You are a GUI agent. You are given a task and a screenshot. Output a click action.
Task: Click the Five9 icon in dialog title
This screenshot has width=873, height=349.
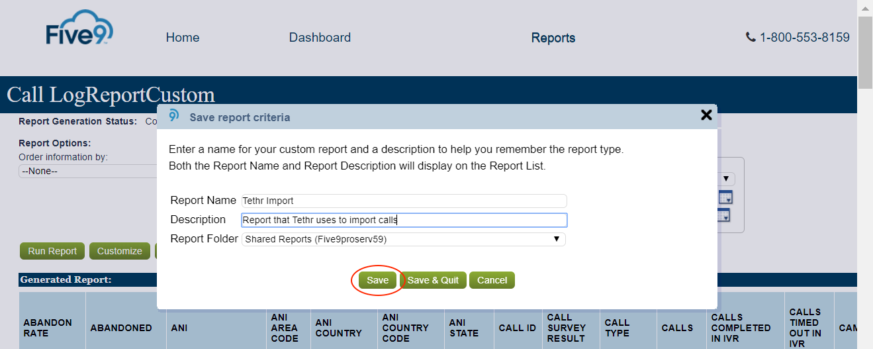[174, 116]
